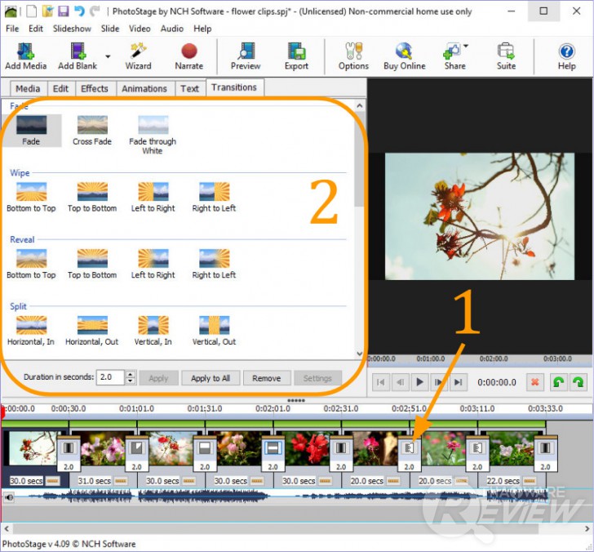The height and width of the screenshot is (552, 594).
Task: Click the 0:01:01.0 timeline ruler mark
Action: point(136,408)
